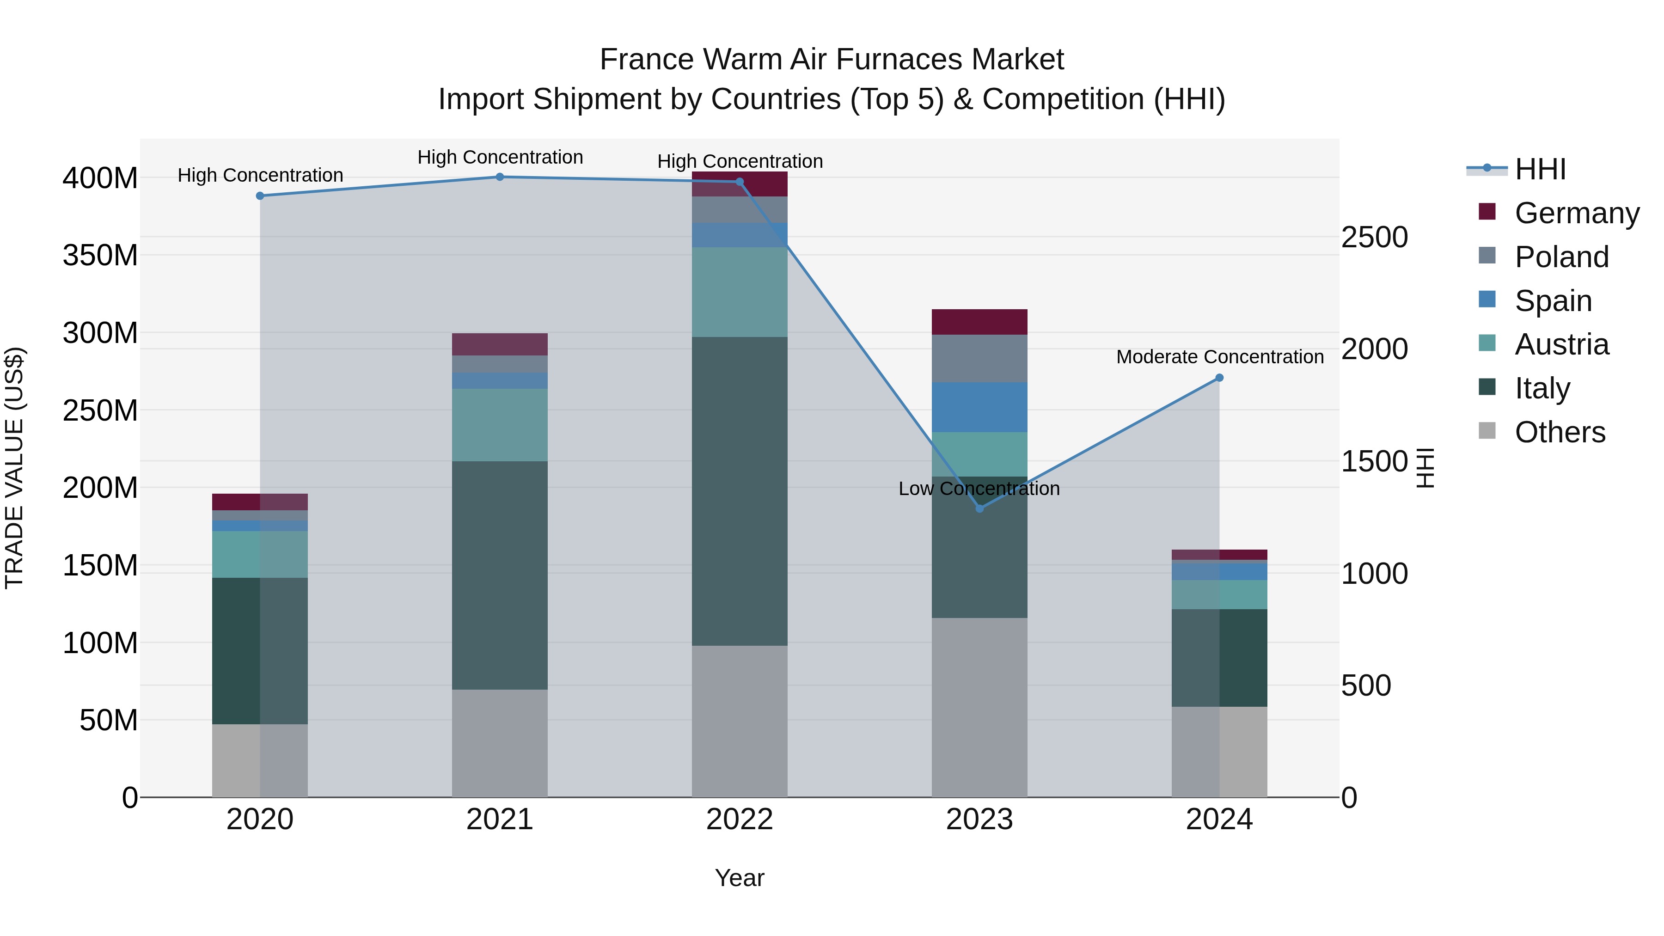This screenshot has width=1664, height=936.
Task: Click the Import Shipment by Countries subtitle
Action: [x=832, y=99]
